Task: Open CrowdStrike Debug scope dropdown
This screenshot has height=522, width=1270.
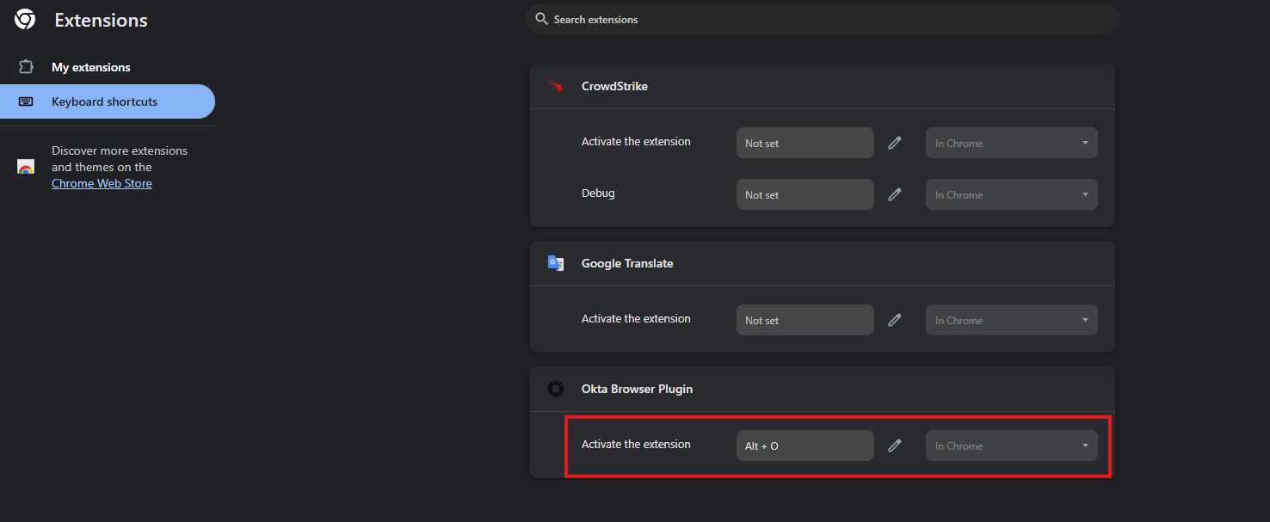Action: pos(1012,194)
